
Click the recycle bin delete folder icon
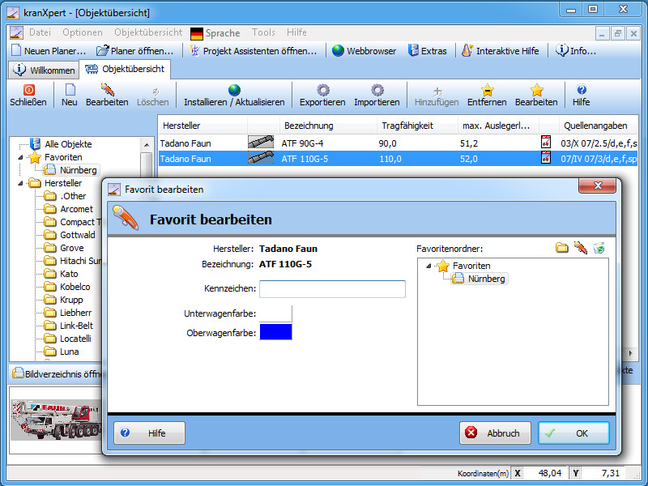coord(599,248)
